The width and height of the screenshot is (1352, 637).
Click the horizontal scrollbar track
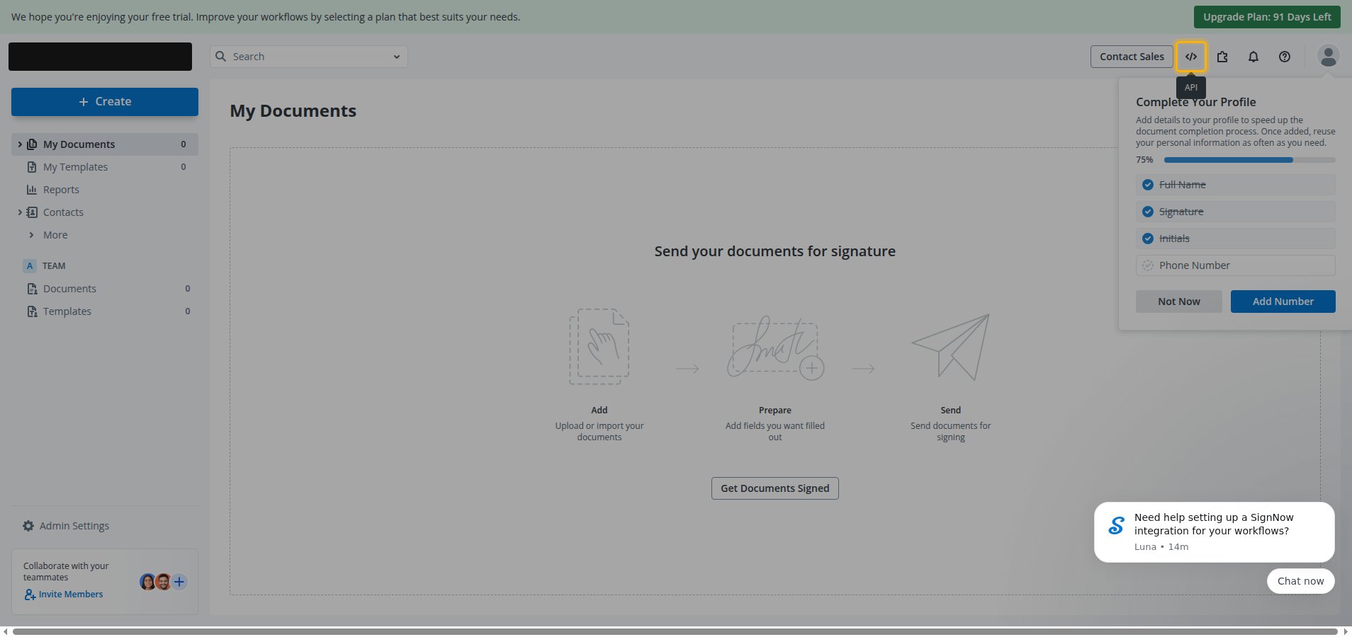pyautogui.click(x=675, y=631)
